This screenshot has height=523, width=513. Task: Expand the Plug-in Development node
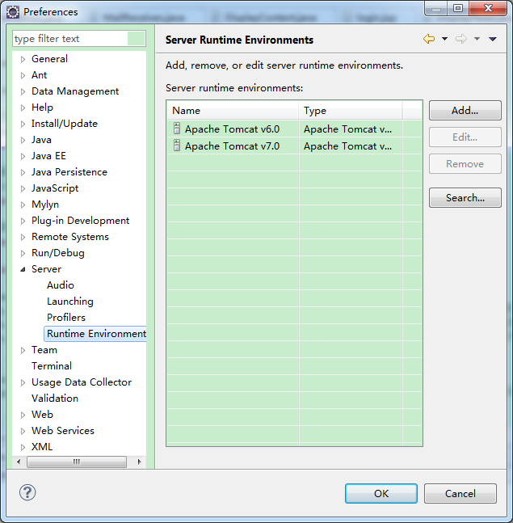(x=23, y=221)
